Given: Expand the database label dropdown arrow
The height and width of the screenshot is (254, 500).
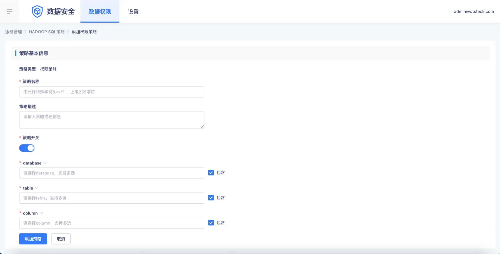Looking at the screenshot, I should point(45,163).
